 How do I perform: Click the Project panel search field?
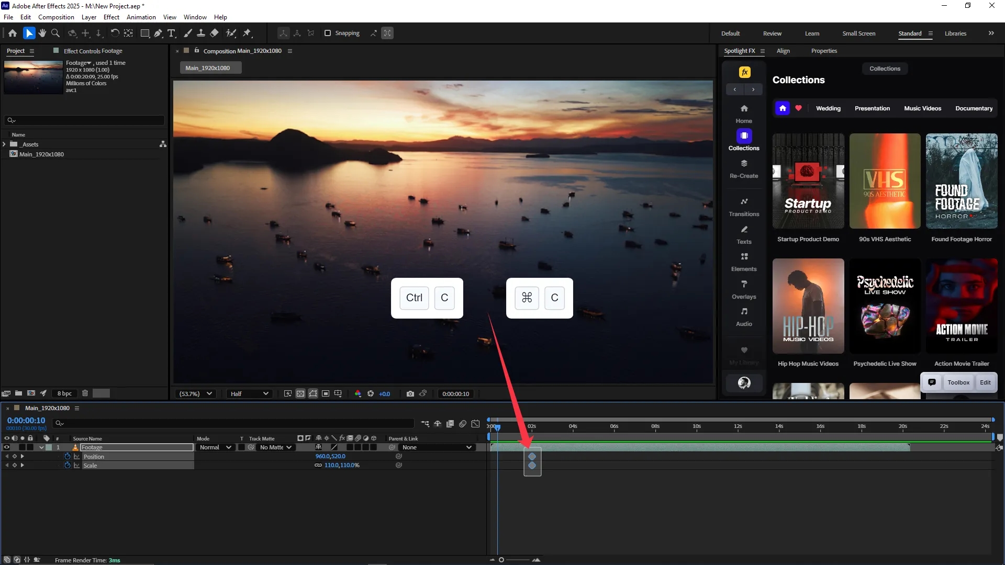click(x=84, y=120)
